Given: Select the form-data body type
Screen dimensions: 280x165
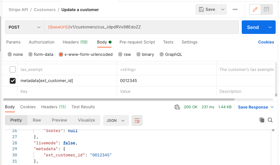Looking at the screenshot, I should click(x=30, y=54).
